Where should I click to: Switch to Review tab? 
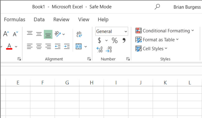point(61,20)
